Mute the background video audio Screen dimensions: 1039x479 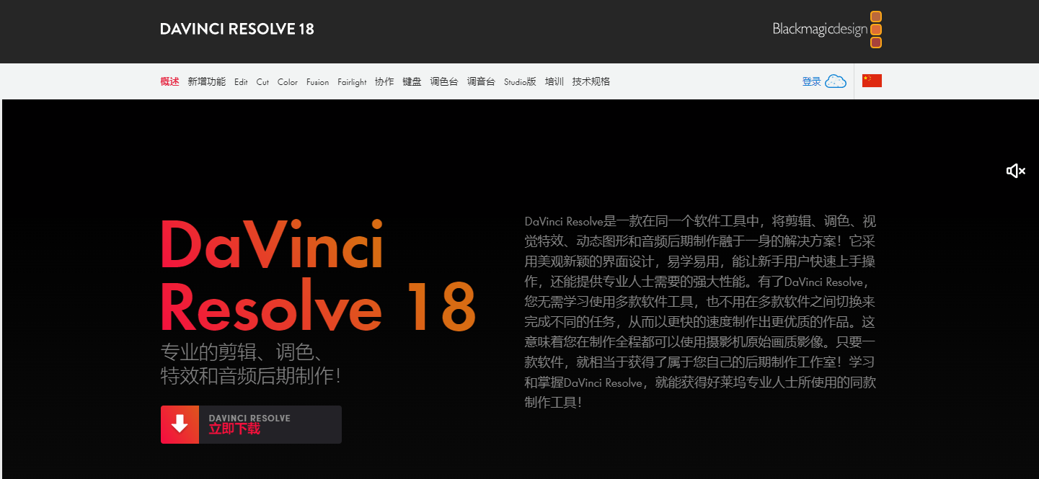pos(1015,171)
